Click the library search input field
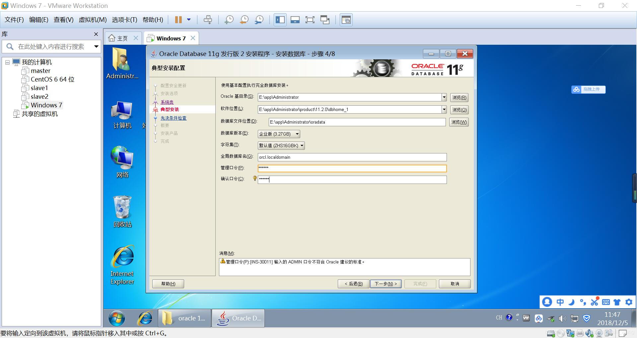 coord(51,47)
